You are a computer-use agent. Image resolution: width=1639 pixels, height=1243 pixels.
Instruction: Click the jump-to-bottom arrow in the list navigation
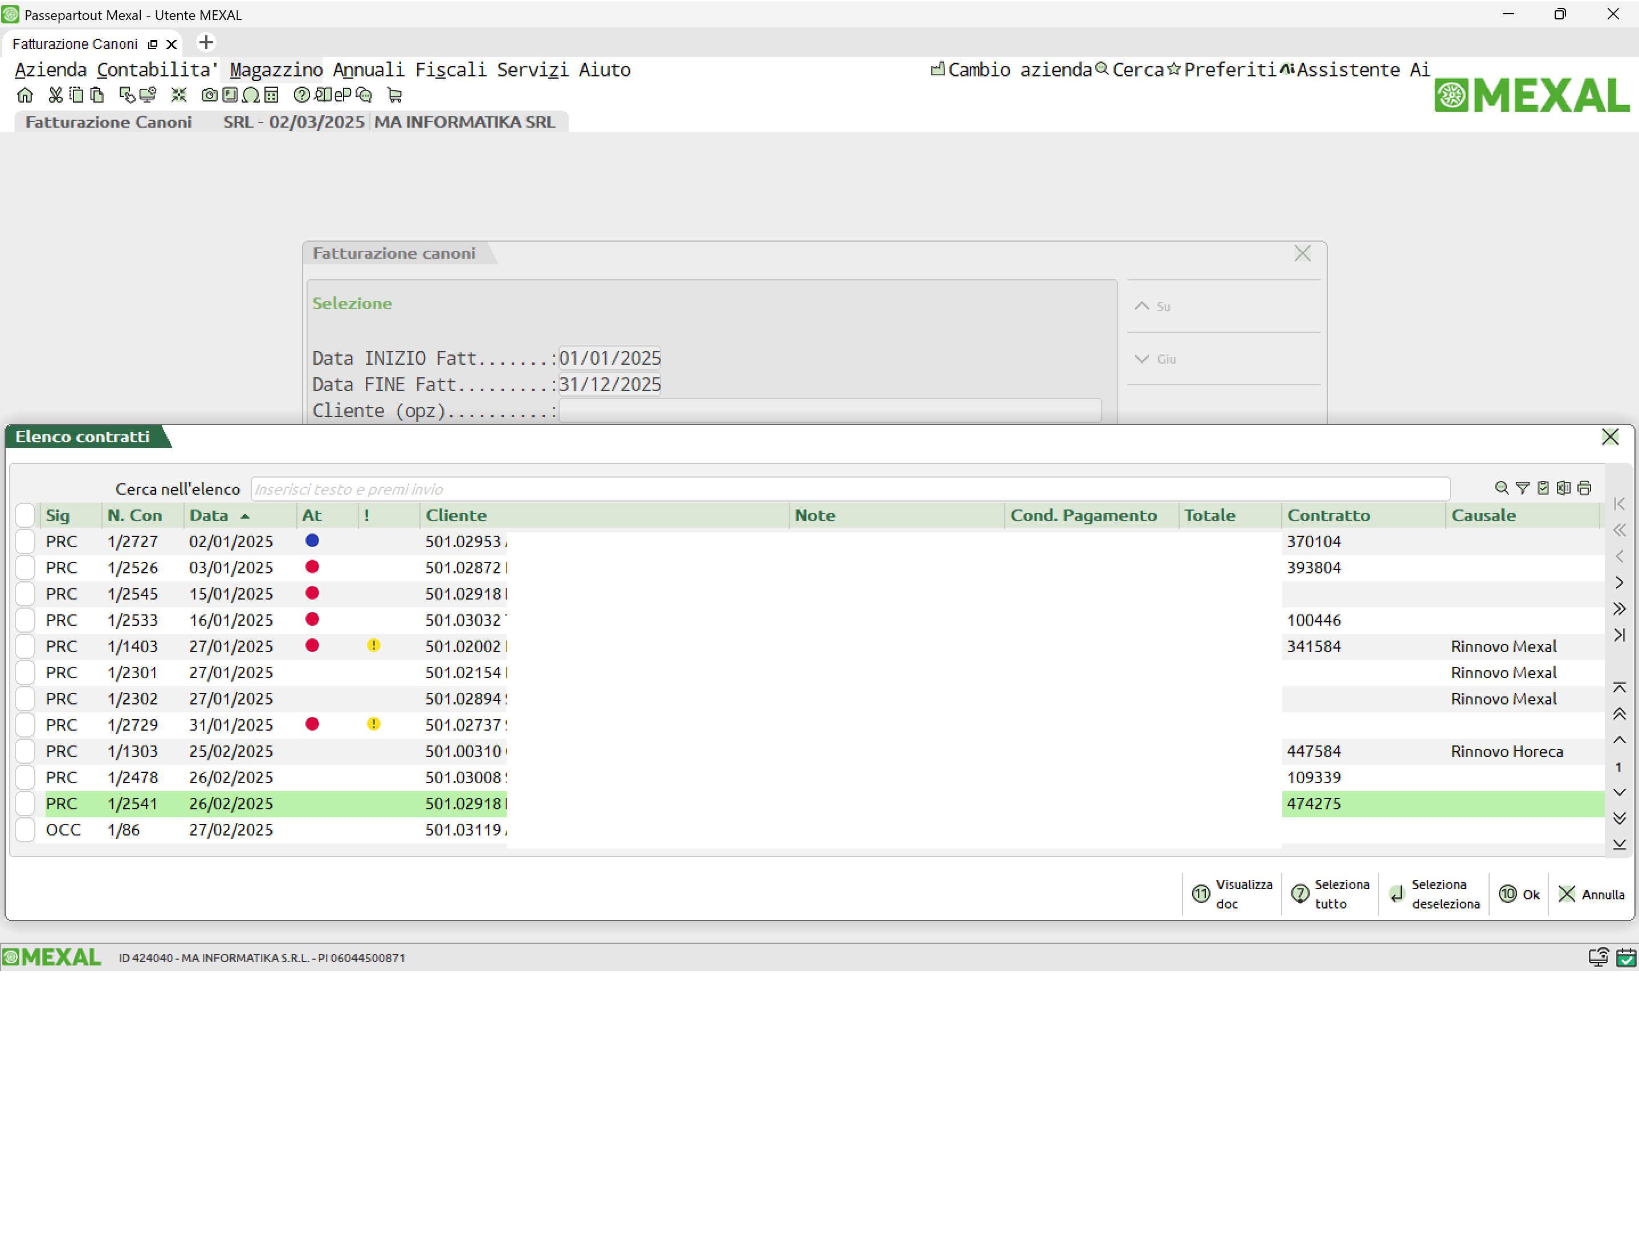(x=1620, y=844)
